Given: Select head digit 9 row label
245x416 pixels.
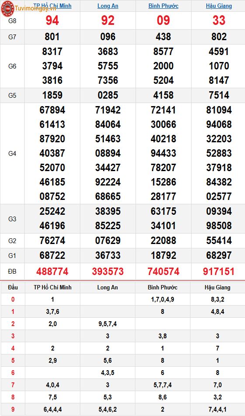Looking at the screenshot, I should 13,409.
